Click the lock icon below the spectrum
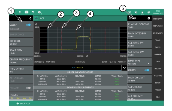 pos(87,56)
